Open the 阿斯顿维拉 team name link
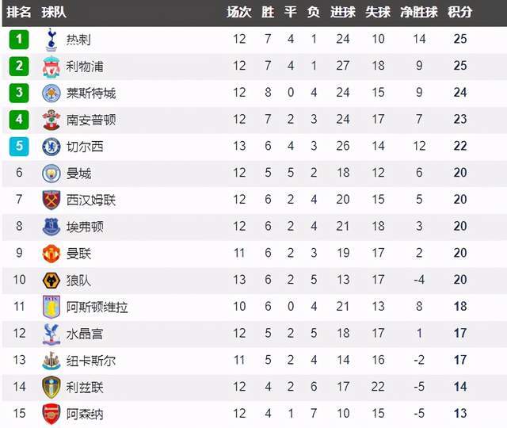Screen dimensions: 507x428 [x=97, y=307]
